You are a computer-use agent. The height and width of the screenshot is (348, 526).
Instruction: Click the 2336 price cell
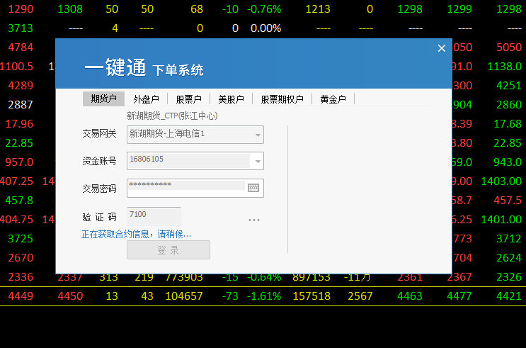tap(21, 277)
